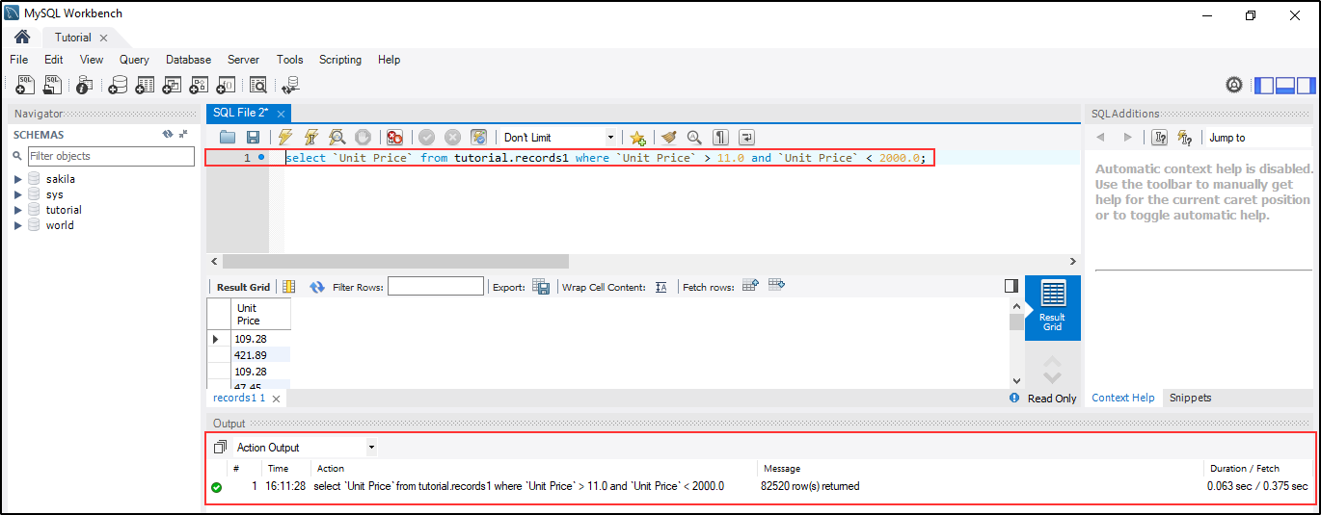Refresh schemas list icon

[x=168, y=135]
